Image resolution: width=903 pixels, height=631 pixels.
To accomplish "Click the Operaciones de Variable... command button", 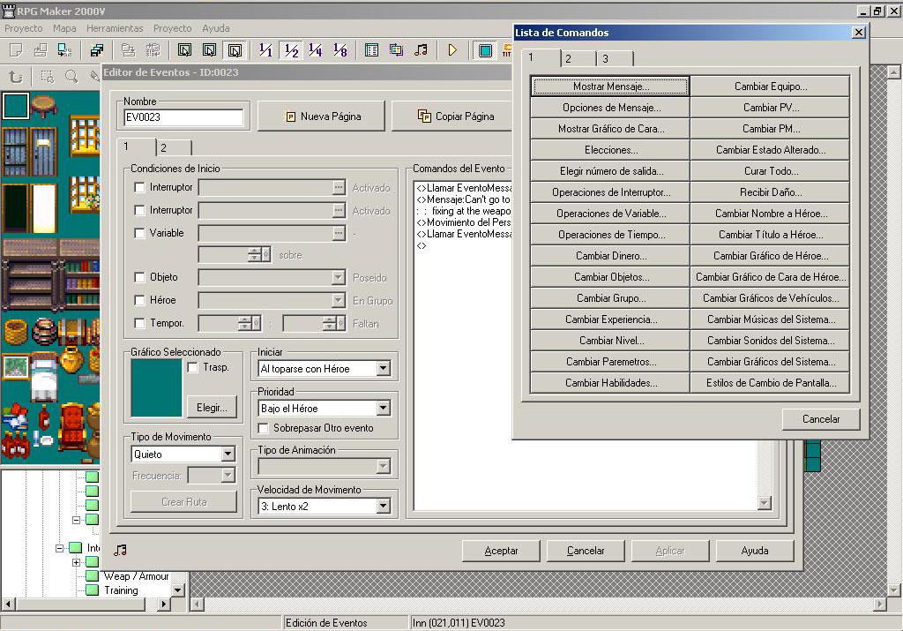I will [x=610, y=214].
